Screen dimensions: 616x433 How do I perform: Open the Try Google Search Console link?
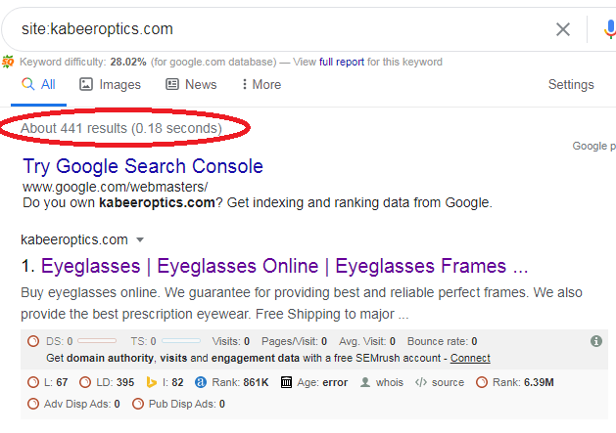(143, 166)
